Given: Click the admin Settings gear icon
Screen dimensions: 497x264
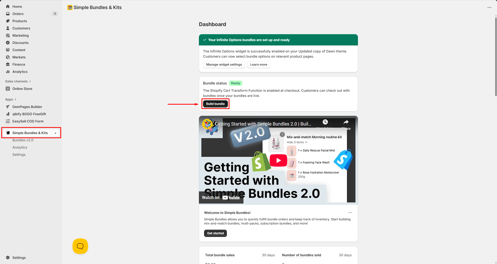Looking at the screenshot, I should 8,258.
